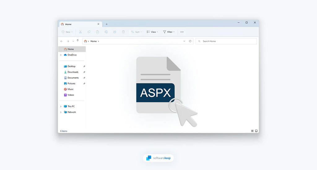Switch to details view in status bar

(252, 131)
